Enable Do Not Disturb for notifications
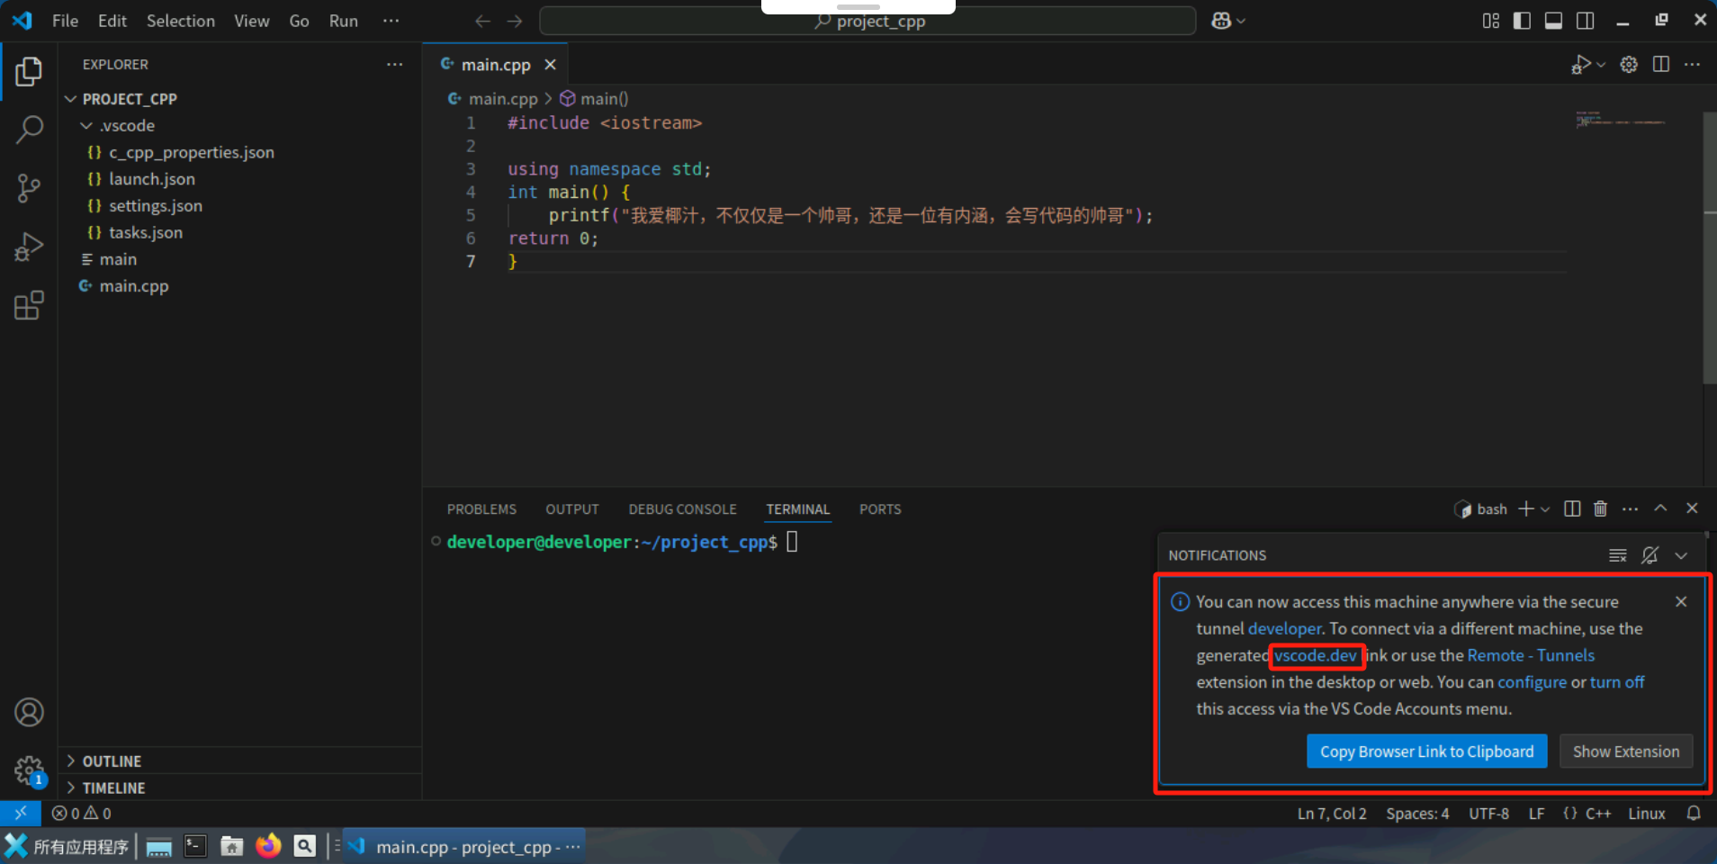1717x864 pixels. click(x=1650, y=554)
